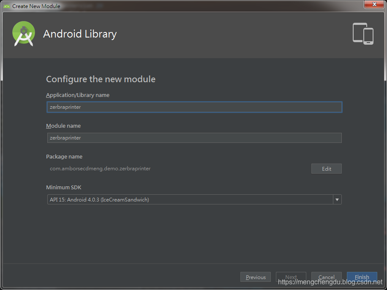Click the Module name label
This screenshot has width=387, height=290.
pyautogui.click(x=63, y=126)
